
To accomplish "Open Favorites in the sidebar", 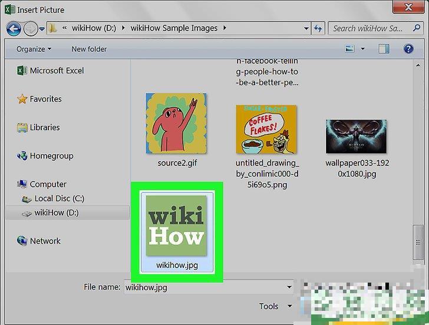I will 45,99.
